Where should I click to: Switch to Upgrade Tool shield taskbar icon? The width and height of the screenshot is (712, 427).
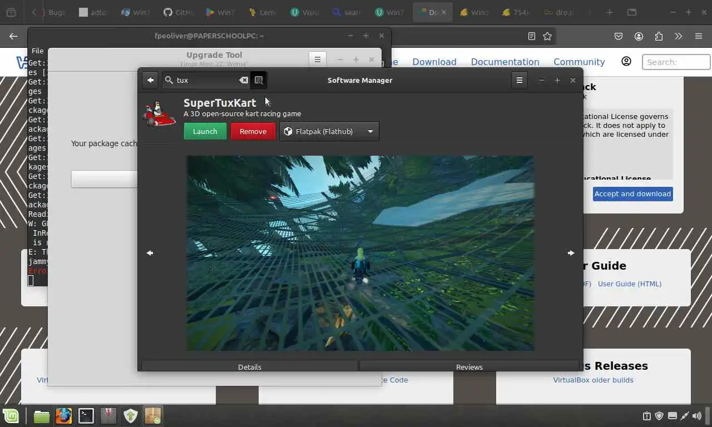coord(131,416)
